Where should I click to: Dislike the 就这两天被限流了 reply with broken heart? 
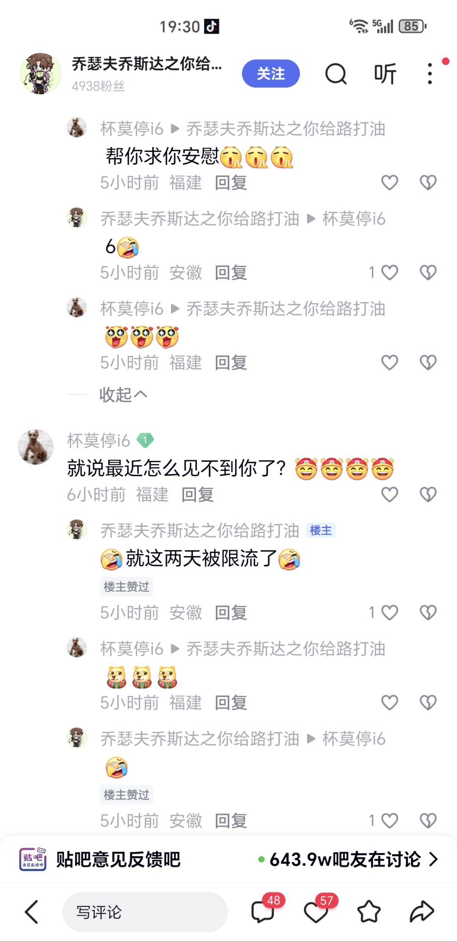428,613
